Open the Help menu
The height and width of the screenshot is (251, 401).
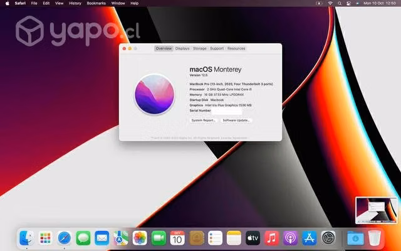click(134, 3)
